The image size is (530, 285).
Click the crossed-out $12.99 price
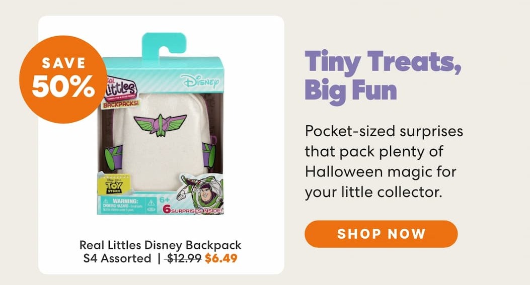(184, 258)
